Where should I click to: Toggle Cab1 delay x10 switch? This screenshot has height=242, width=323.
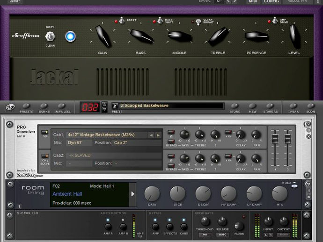(x=228, y=132)
